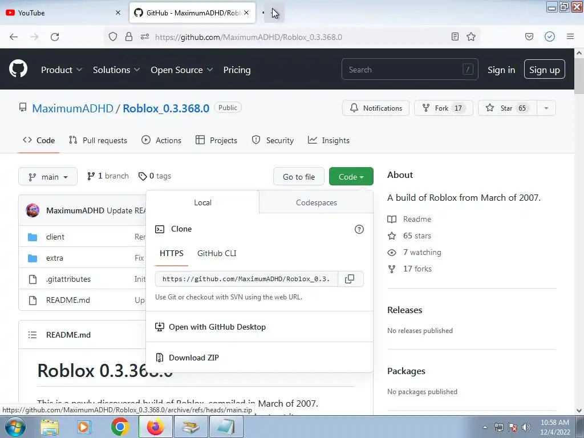Copy the HTTPS clone URL to clipboard
584x438 pixels.
350,279
